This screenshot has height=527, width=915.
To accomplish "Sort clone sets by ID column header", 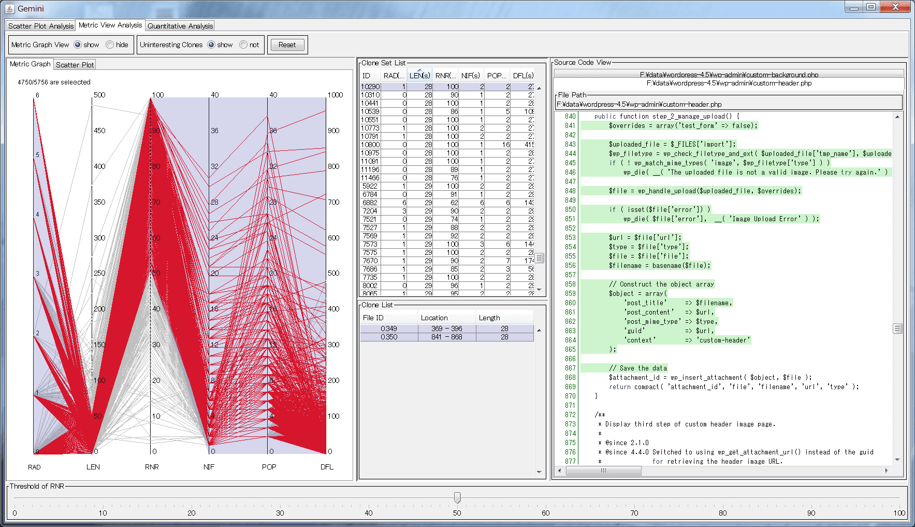I will 367,76.
